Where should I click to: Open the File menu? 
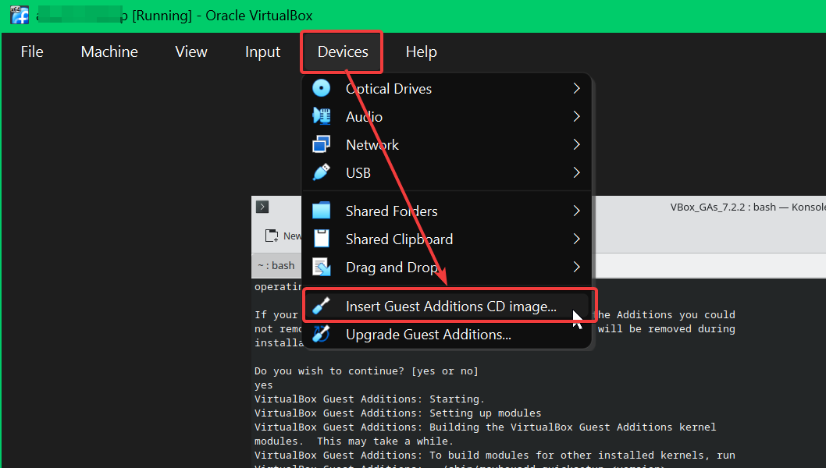(32, 51)
